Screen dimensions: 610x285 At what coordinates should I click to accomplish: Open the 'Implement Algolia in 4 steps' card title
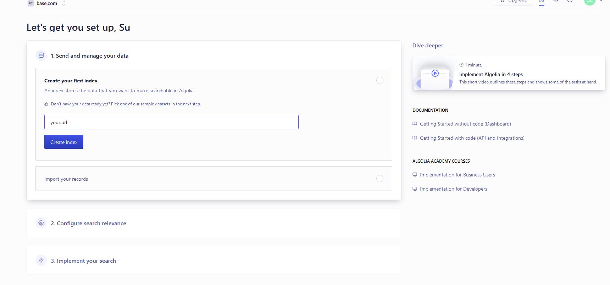click(491, 74)
